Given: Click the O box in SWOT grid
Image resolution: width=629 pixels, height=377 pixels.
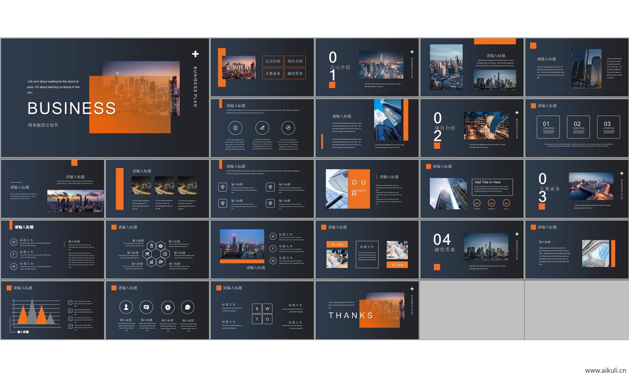Looking at the screenshot, I should pos(267,319).
